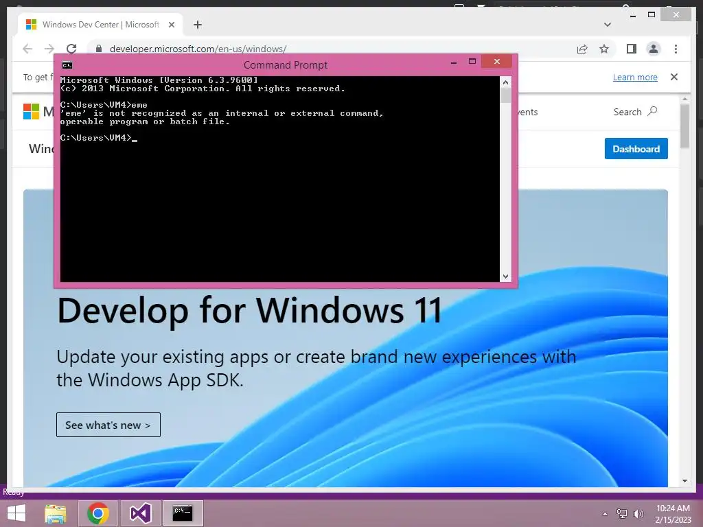Viewport: 703px width, 527px height.
Task: Click the lock icon in the address bar
Action: click(x=99, y=49)
